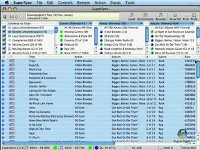Uncheck the Remote Unsynchronized filter

coord(4,32)
